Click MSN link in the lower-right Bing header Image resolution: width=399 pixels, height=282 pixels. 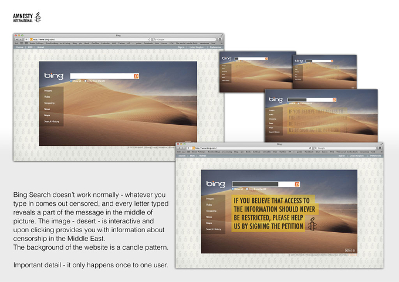(192, 156)
